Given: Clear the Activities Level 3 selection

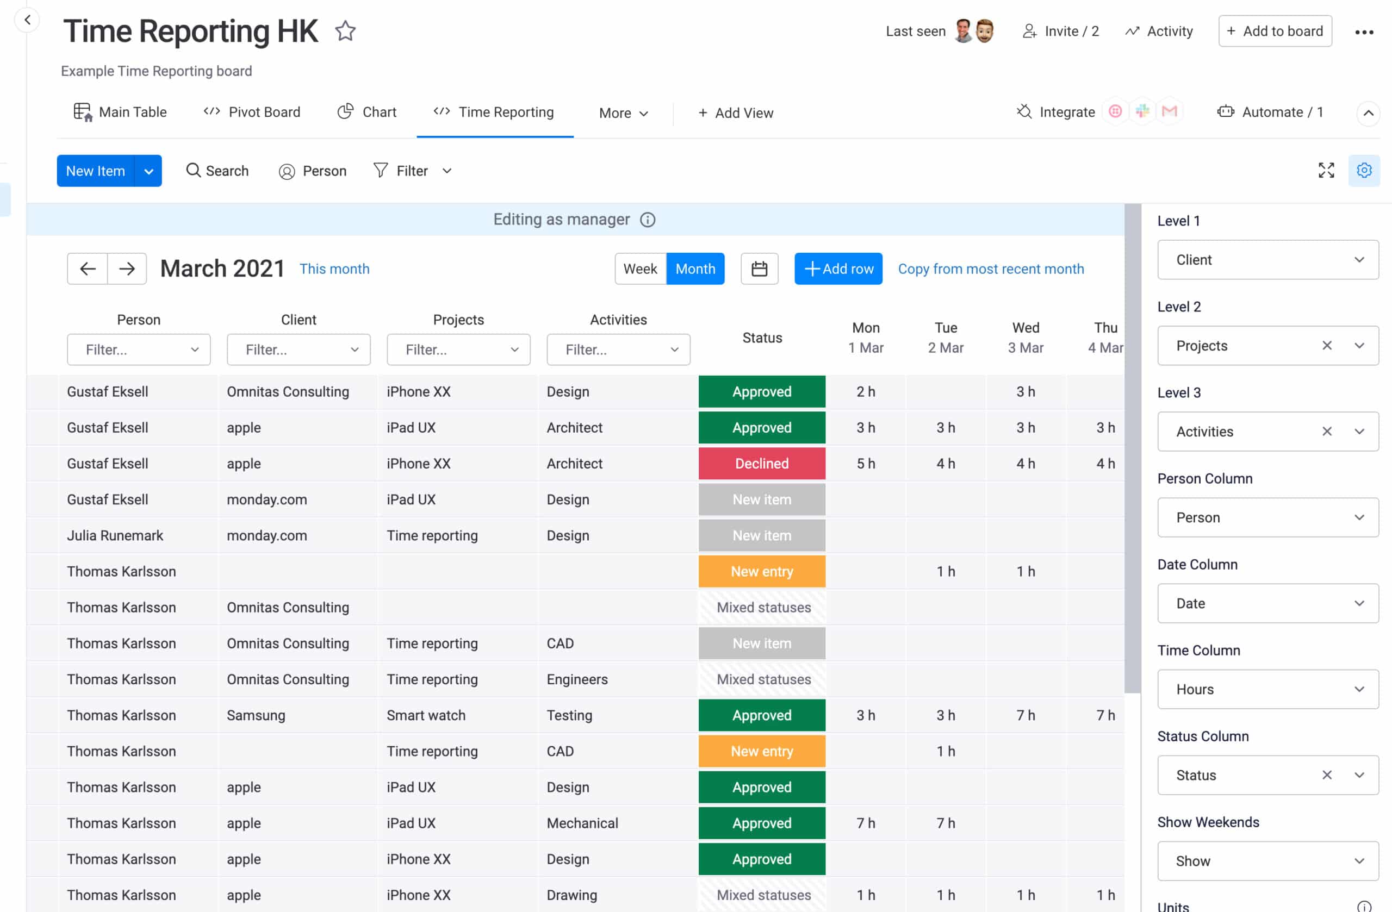Looking at the screenshot, I should (x=1327, y=432).
